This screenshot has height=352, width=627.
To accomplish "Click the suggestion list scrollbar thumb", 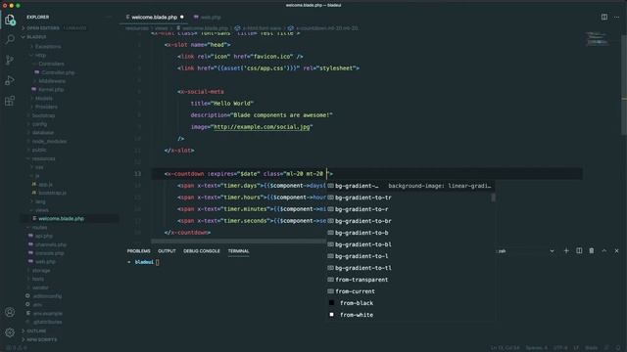I will click(x=493, y=198).
